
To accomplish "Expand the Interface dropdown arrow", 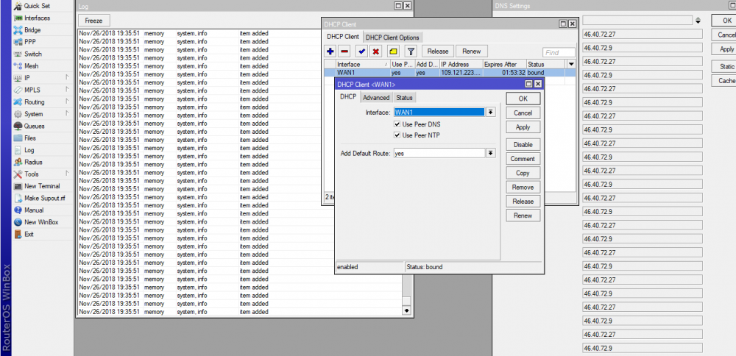I will pos(491,112).
